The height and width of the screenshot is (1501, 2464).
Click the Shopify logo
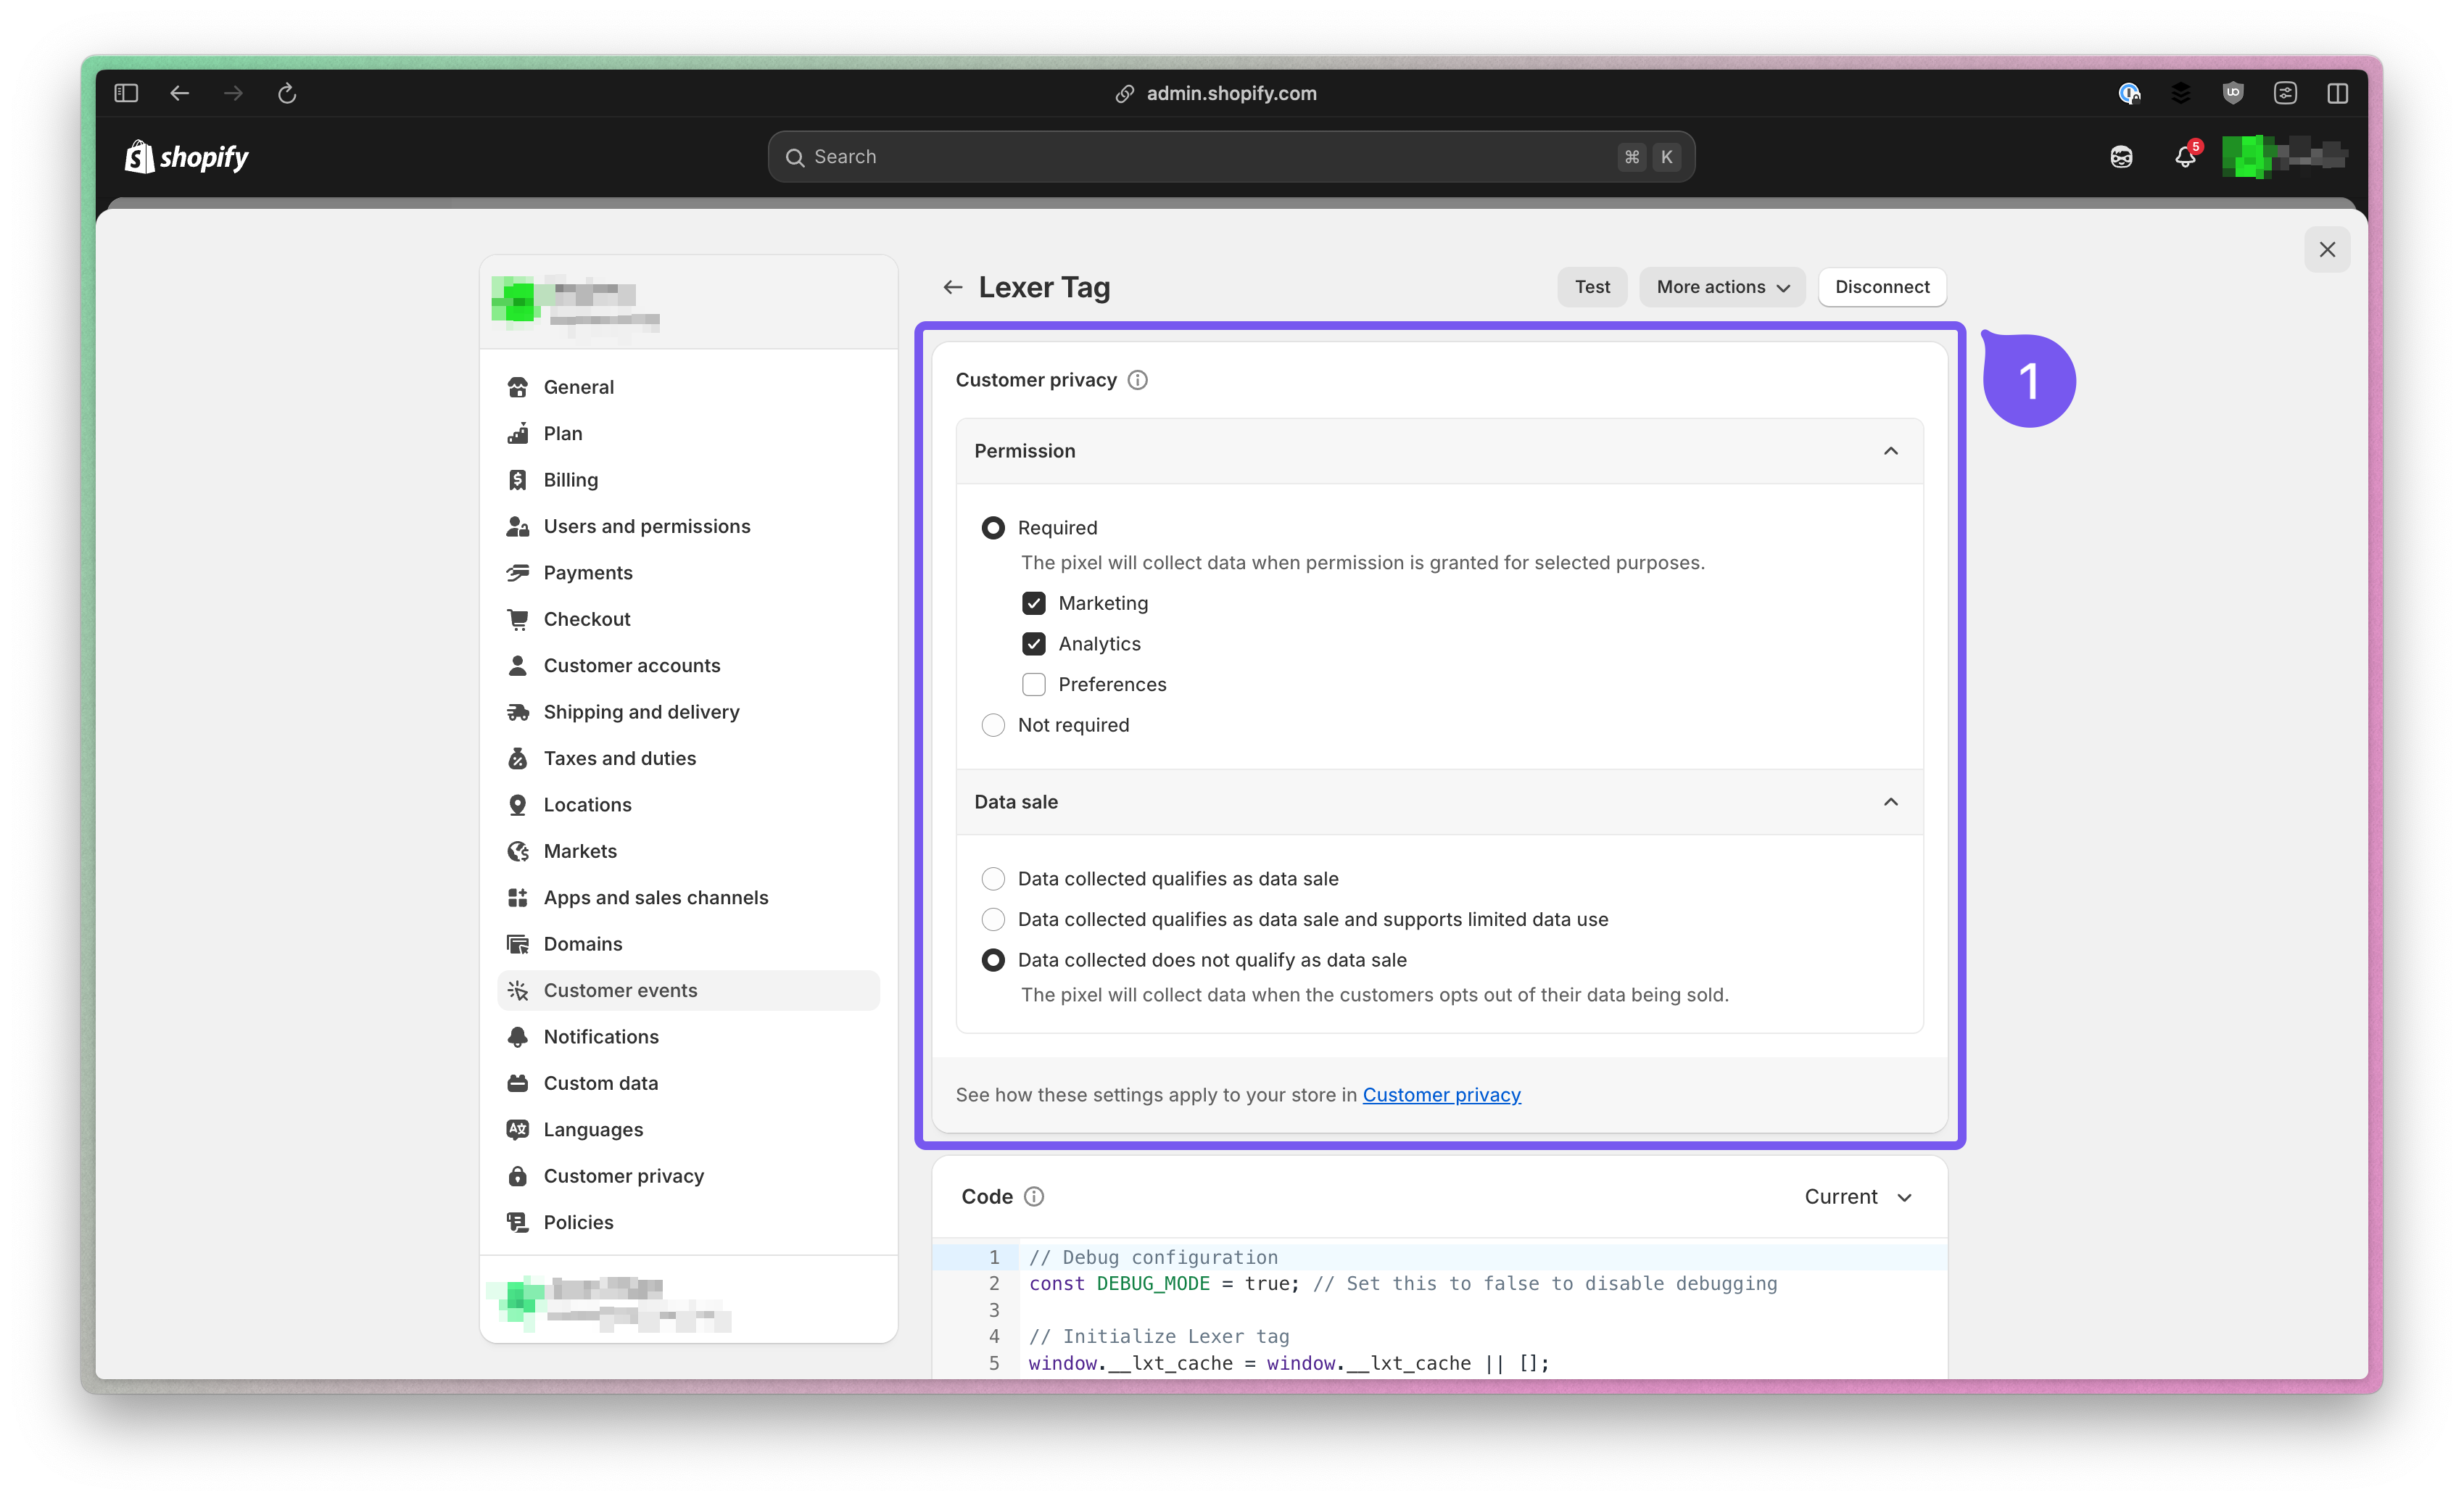click(187, 157)
